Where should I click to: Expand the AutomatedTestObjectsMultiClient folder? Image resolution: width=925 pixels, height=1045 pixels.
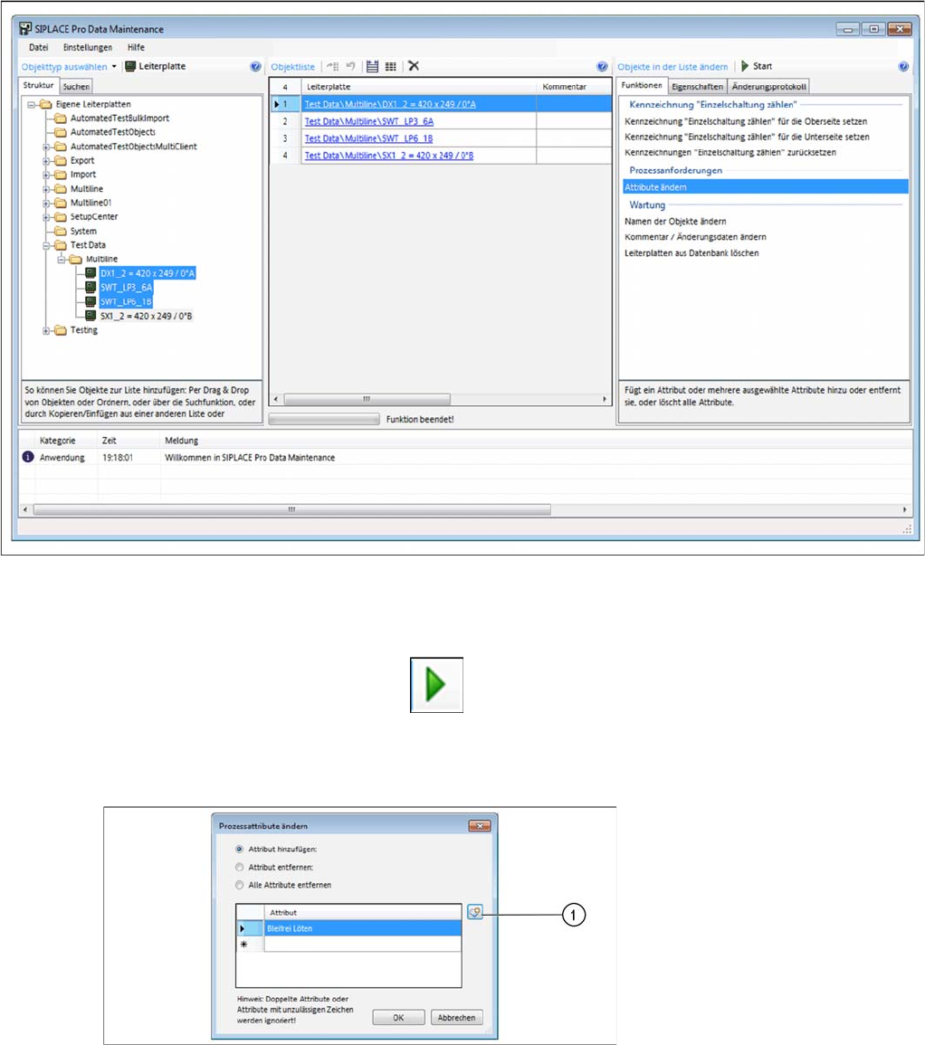[x=46, y=147]
